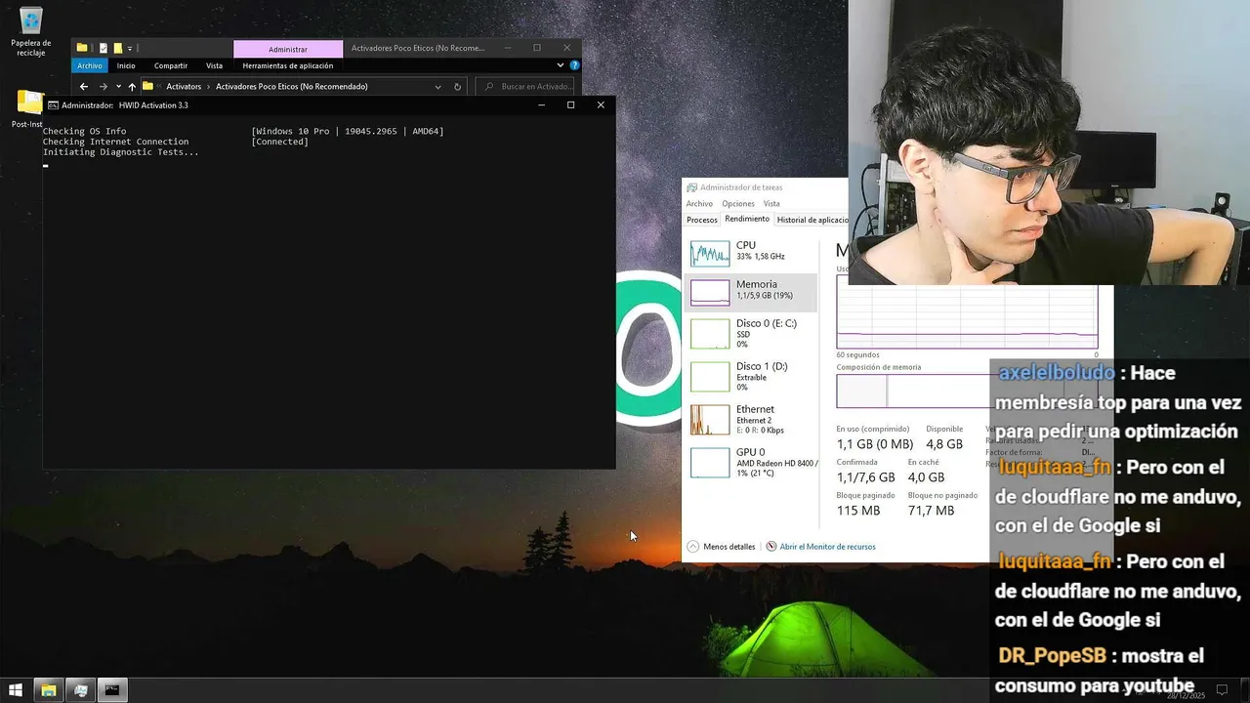Viewport: 1250px width, 703px height.
Task: Click the 115 MB Bloque paginado value
Action: [858, 511]
